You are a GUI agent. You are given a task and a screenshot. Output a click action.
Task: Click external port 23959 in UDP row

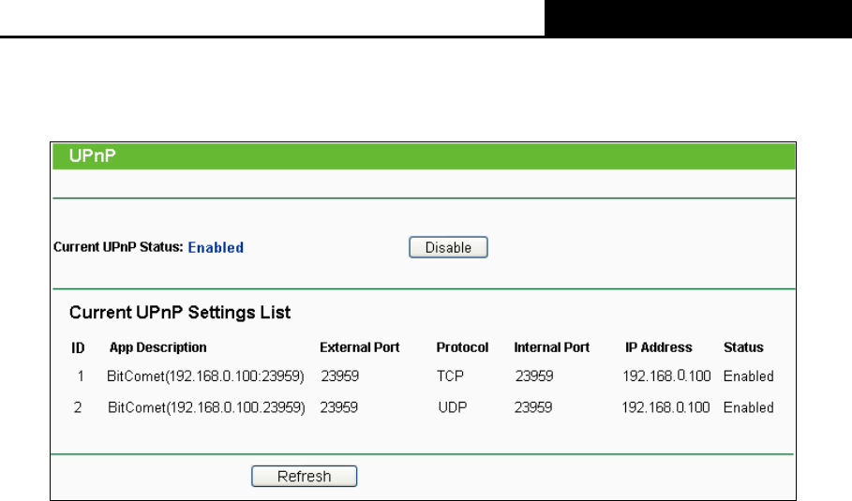point(338,407)
